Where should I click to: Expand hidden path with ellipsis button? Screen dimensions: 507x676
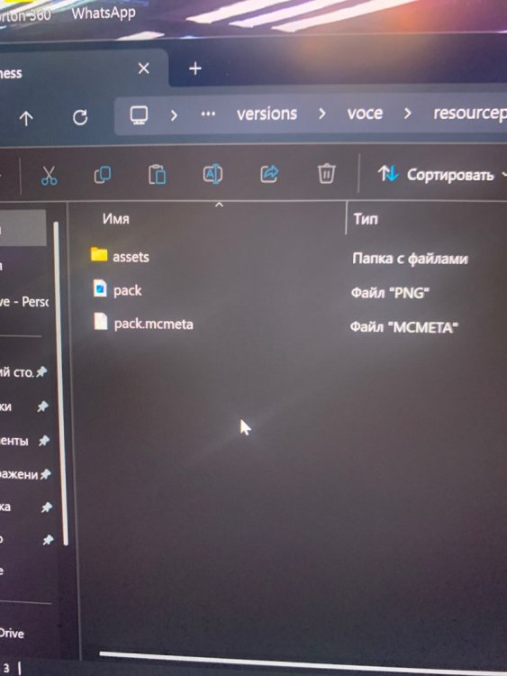(208, 114)
